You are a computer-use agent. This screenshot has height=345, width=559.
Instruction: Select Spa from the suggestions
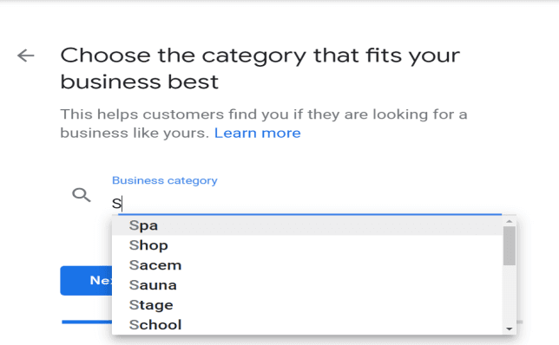pos(307,225)
